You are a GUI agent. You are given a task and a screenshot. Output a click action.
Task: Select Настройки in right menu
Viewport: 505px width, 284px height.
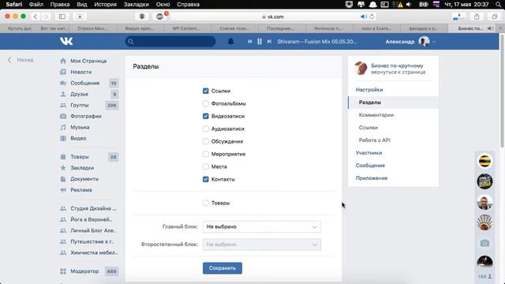(x=369, y=89)
